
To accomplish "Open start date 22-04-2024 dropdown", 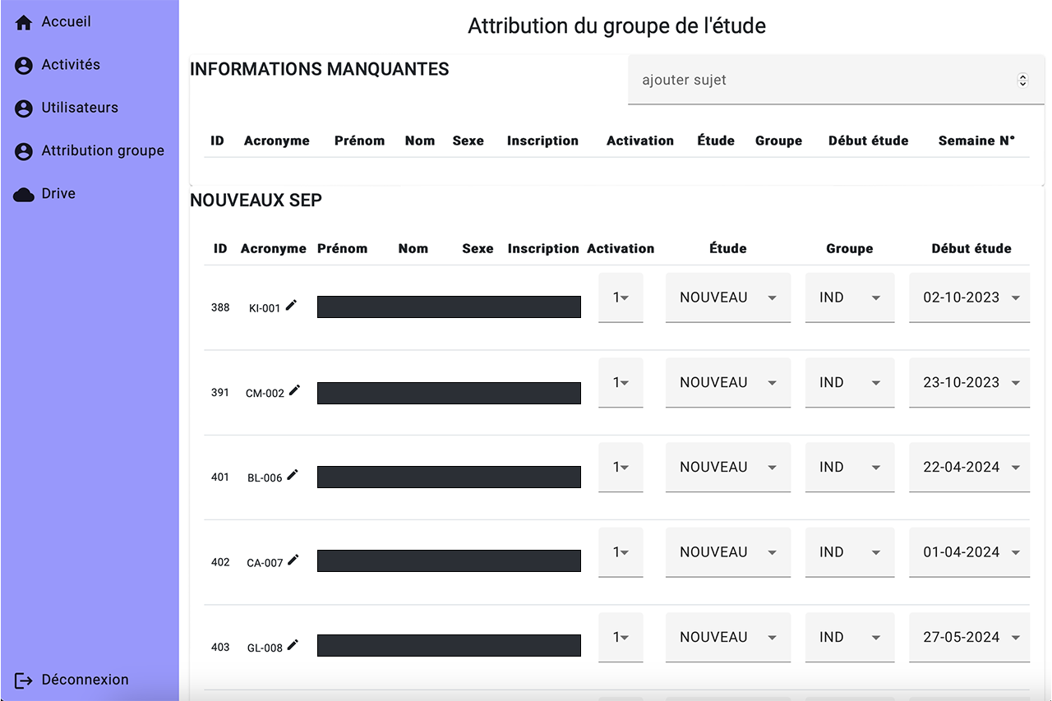I will (x=969, y=467).
